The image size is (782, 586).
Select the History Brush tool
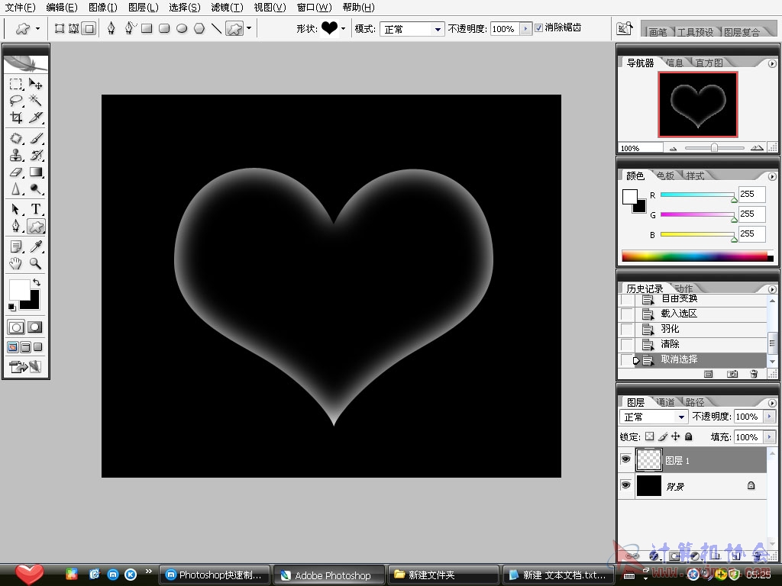(x=35, y=156)
